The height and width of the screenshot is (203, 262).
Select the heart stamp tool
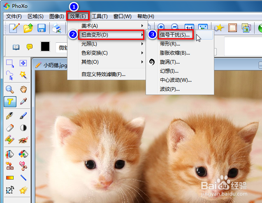coord(10,166)
